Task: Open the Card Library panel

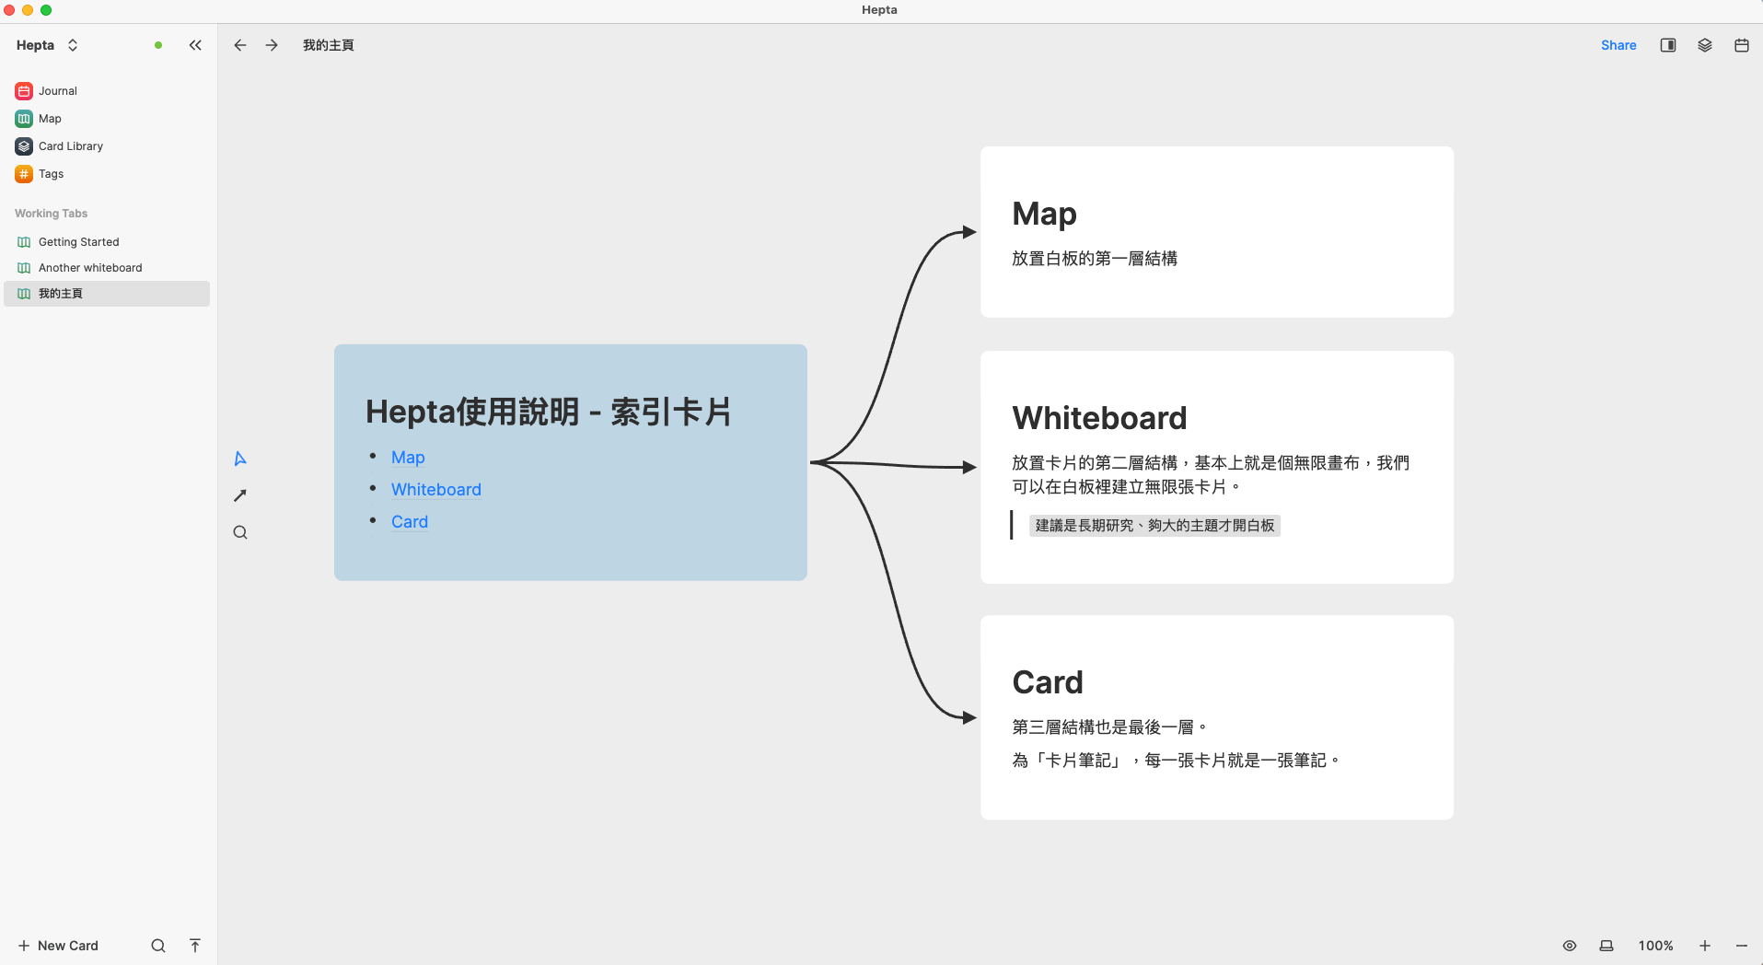Action: (69, 145)
